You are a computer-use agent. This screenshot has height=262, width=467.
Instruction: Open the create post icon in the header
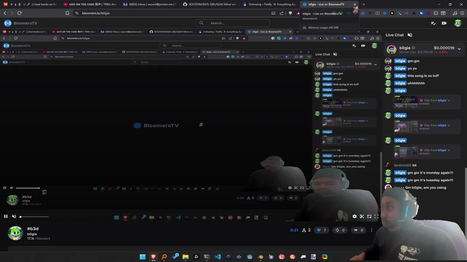click(x=433, y=23)
